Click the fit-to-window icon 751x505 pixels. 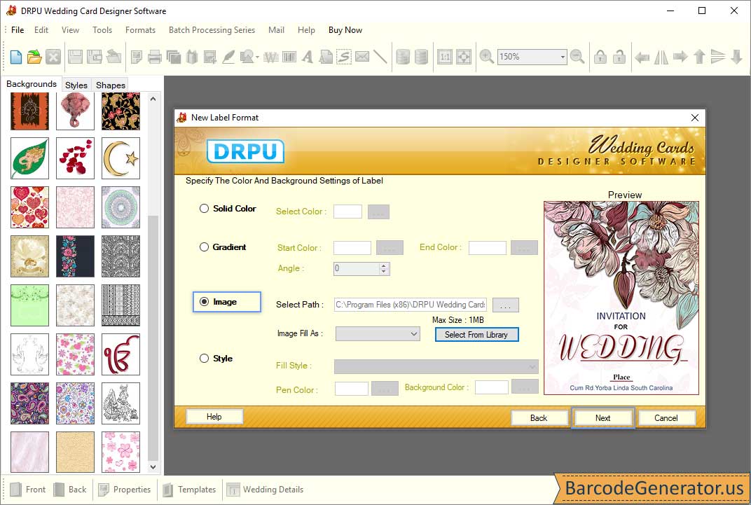464,57
